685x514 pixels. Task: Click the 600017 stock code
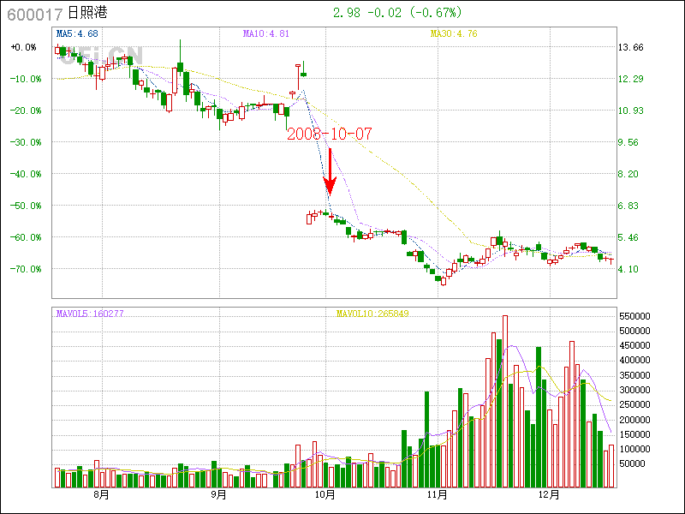coord(35,15)
